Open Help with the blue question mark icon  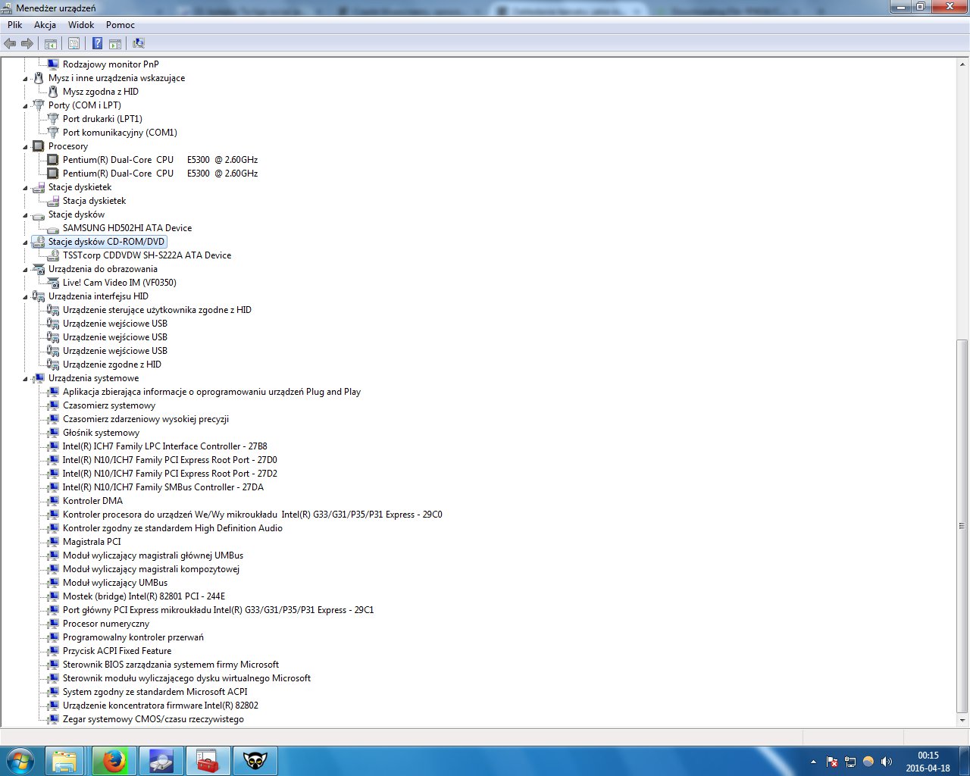point(97,44)
